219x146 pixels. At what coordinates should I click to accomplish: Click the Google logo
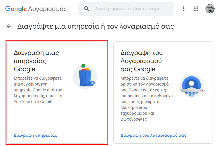pos(16,9)
